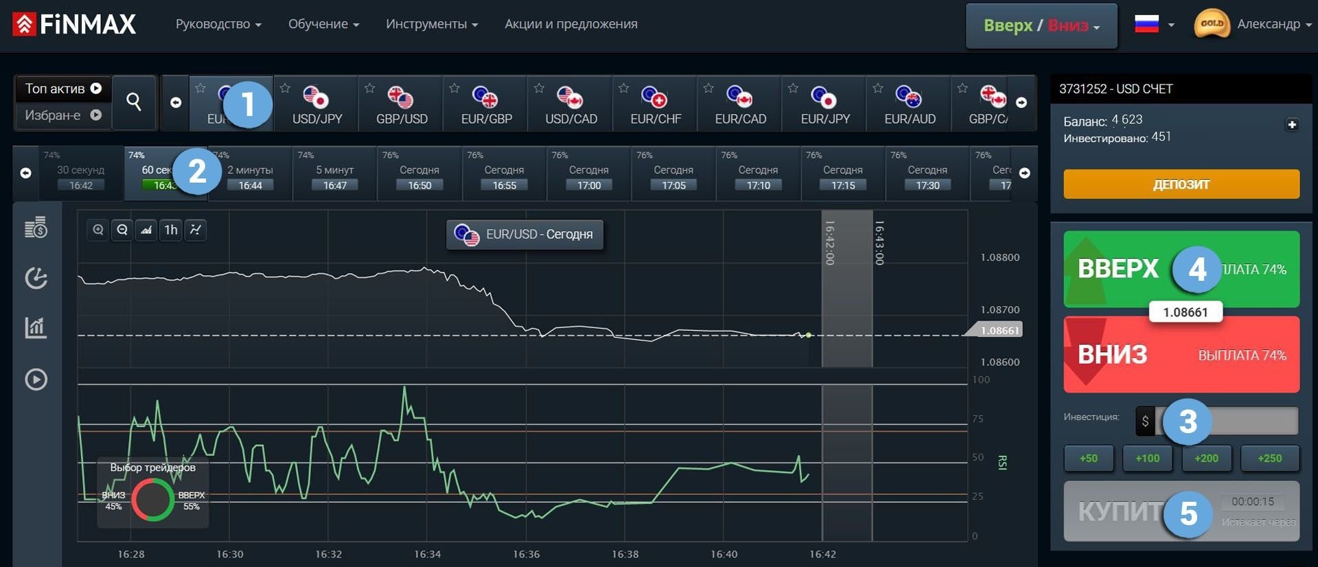Select the EUR/JPY asset tab
Image resolution: width=1318 pixels, height=567 pixels.
(x=824, y=103)
